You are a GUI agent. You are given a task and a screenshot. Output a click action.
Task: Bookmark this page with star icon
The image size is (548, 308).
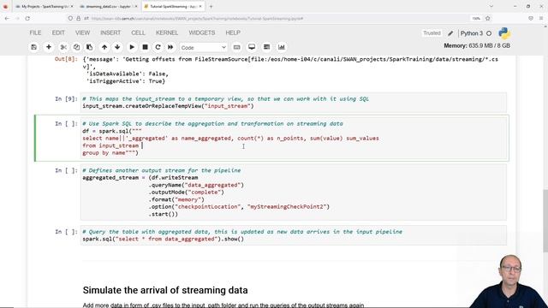click(x=488, y=19)
